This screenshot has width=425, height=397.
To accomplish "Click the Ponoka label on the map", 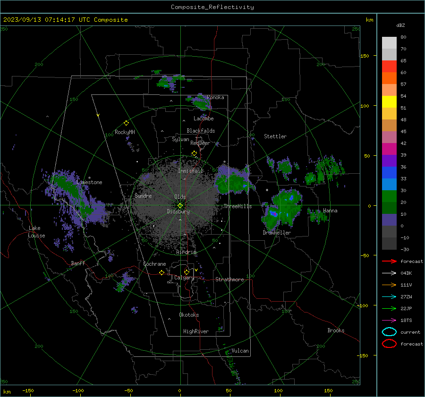I will [215, 97].
